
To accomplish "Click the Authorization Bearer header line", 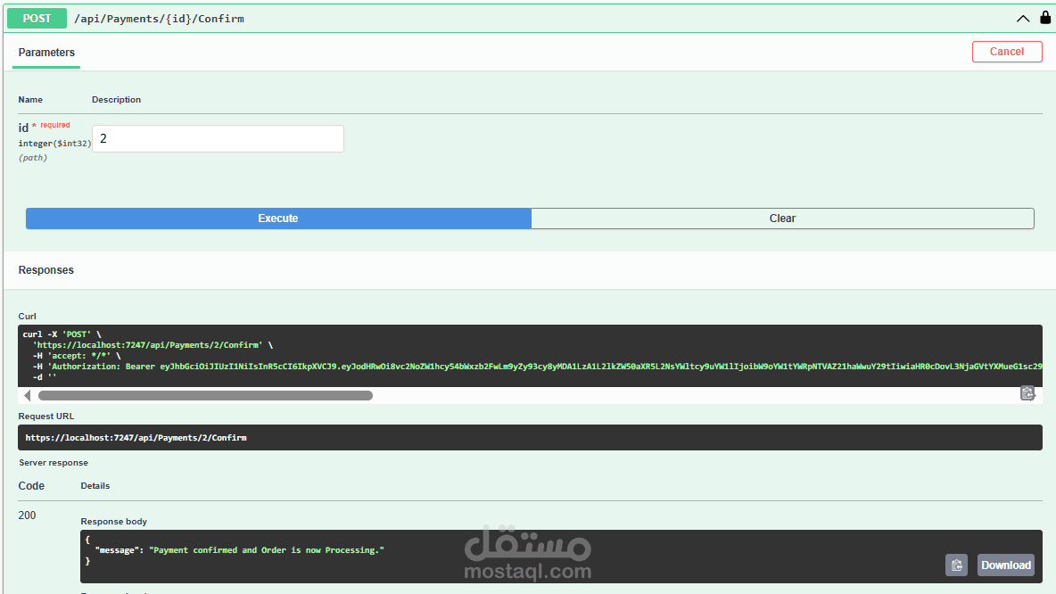I will tap(538, 367).
